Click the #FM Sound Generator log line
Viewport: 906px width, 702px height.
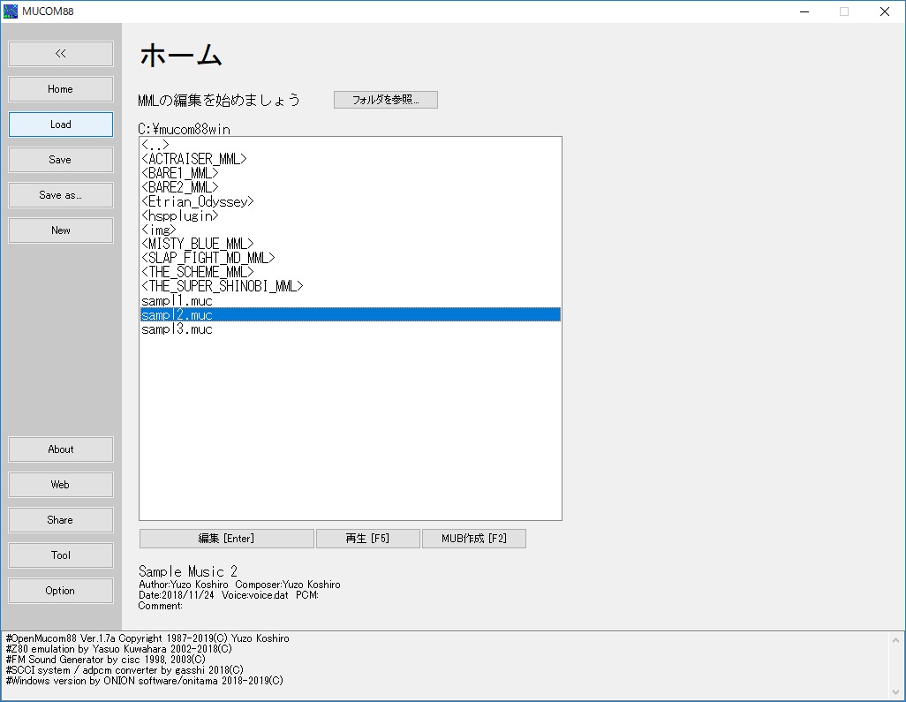click(x=105, y=660)
